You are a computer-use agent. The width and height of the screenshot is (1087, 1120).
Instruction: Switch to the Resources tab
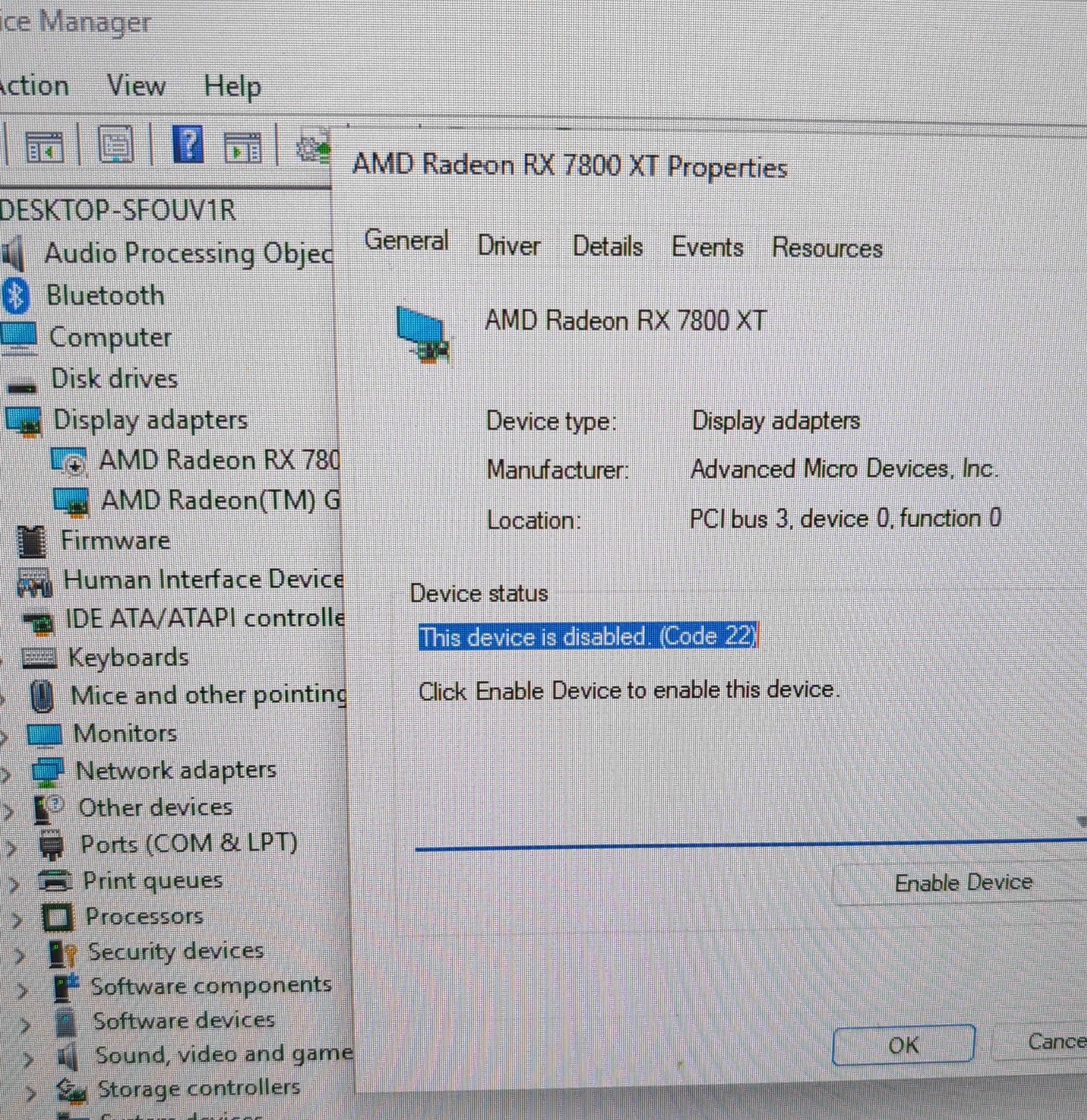827,248
